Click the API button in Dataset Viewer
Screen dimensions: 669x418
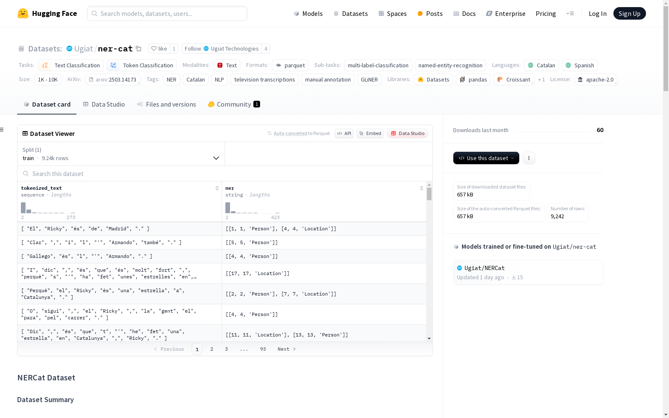pyautogui.click(x=344, y=133)
